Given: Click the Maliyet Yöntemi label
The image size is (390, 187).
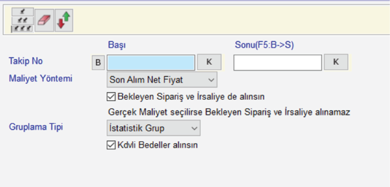Looking at the screenshot, I should point(41,78).
